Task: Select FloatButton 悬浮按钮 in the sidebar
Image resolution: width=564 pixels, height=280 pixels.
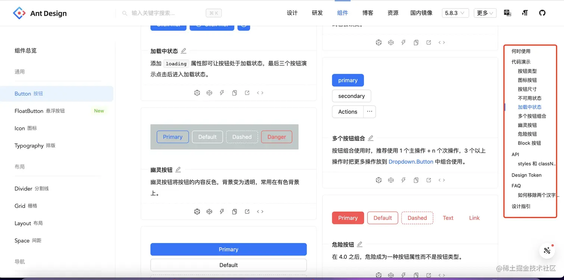Action: coord(57,111)
